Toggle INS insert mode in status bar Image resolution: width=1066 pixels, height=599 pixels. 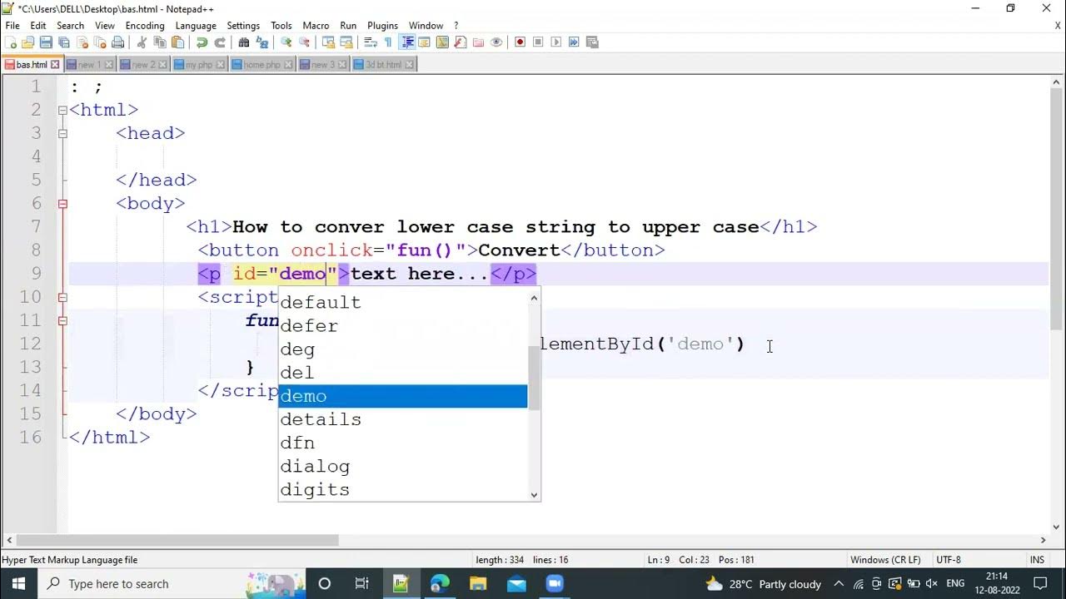coord(1037,560)
